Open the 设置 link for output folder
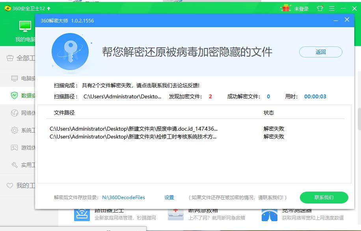Image resolution: width=361 pixels, height=231 pixels. tap(169, 198)
